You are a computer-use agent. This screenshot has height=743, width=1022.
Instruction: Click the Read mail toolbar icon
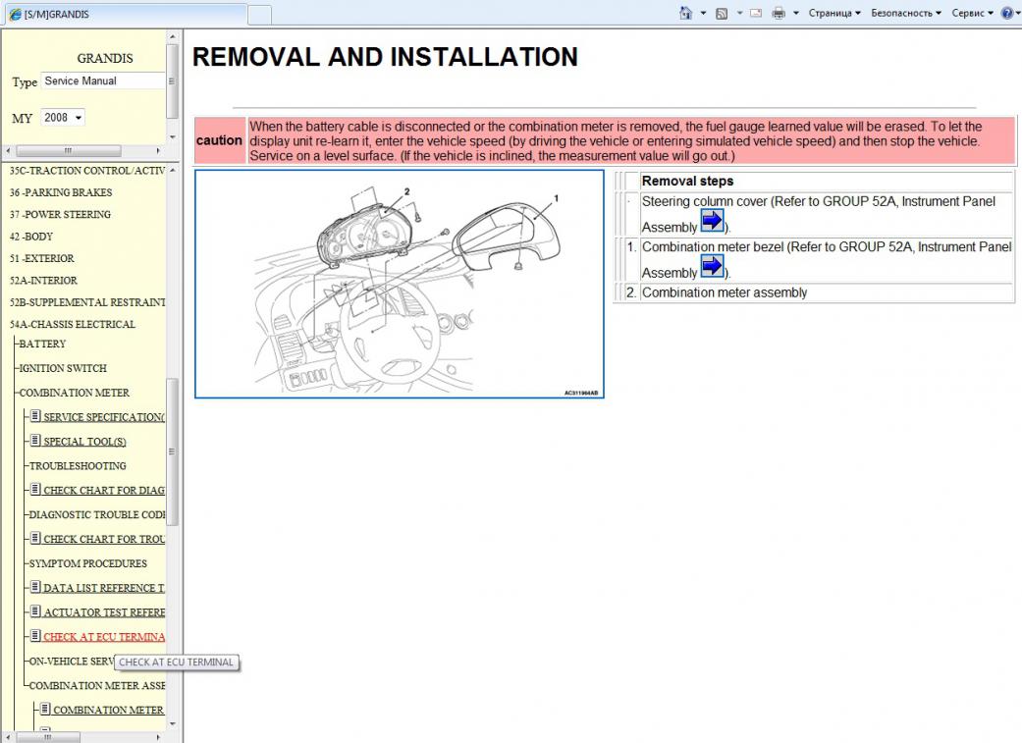click(x=756, y=13)
